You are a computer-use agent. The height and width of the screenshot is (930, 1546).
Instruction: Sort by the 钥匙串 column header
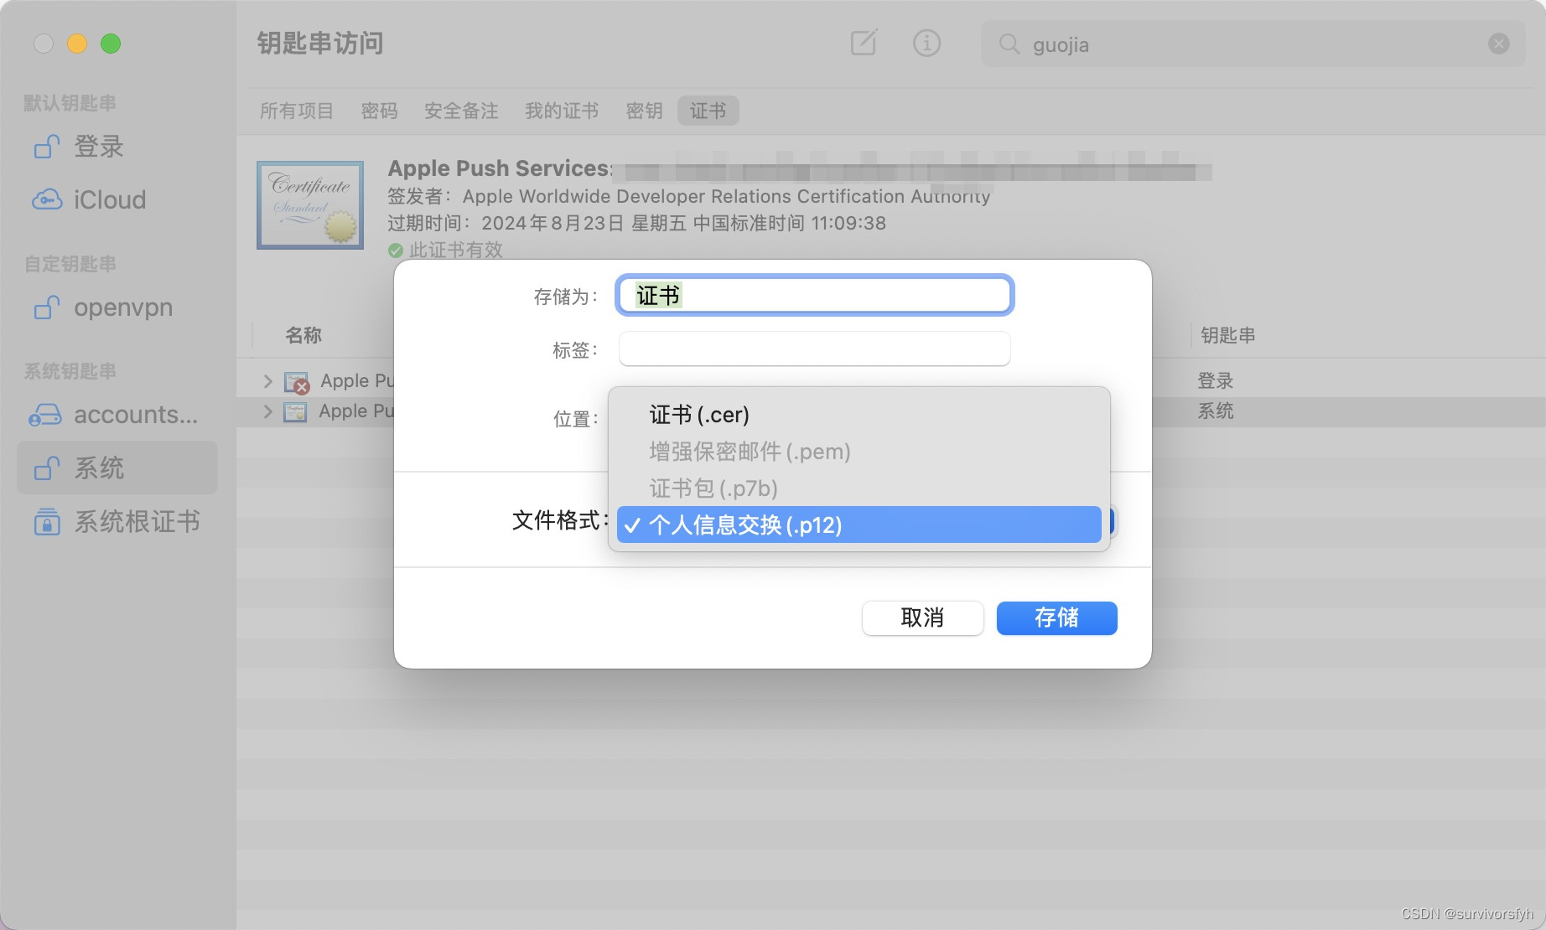1227,335
